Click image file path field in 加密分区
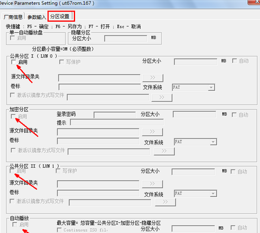260x233 pixels. pyautogui.click(x=109, y=151)
